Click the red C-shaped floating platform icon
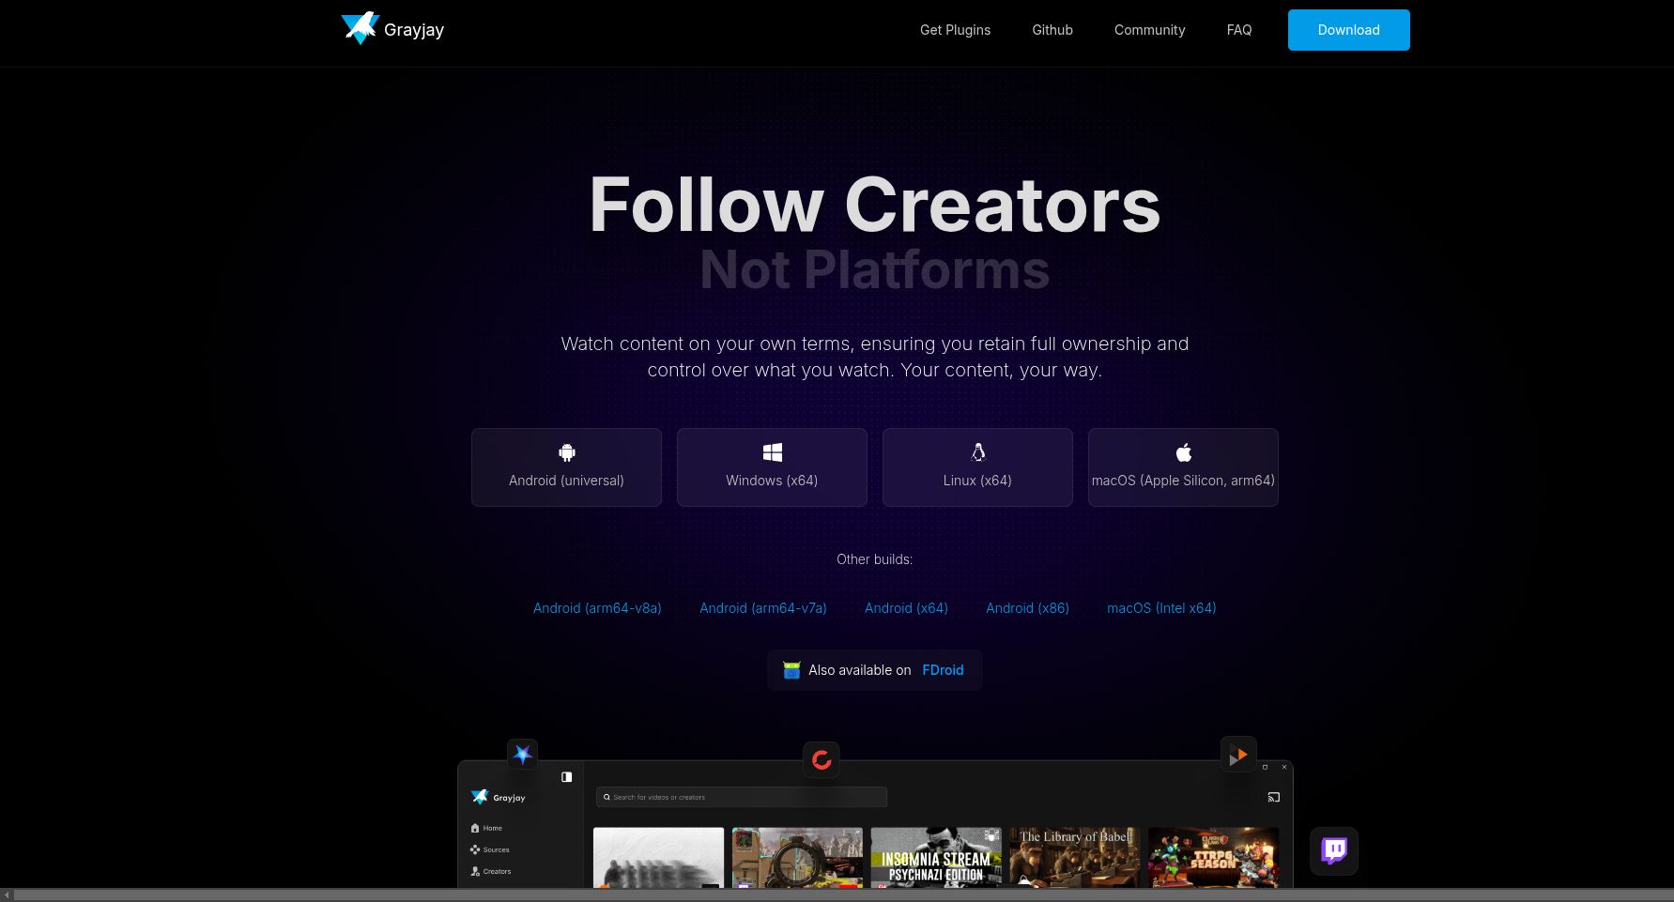 click(822, 759)
